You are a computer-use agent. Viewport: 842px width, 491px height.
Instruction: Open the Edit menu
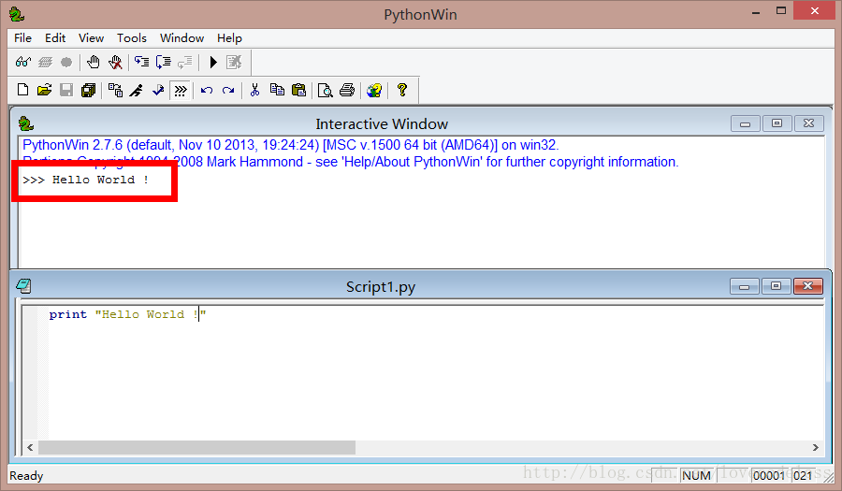(x=55, y=38)
